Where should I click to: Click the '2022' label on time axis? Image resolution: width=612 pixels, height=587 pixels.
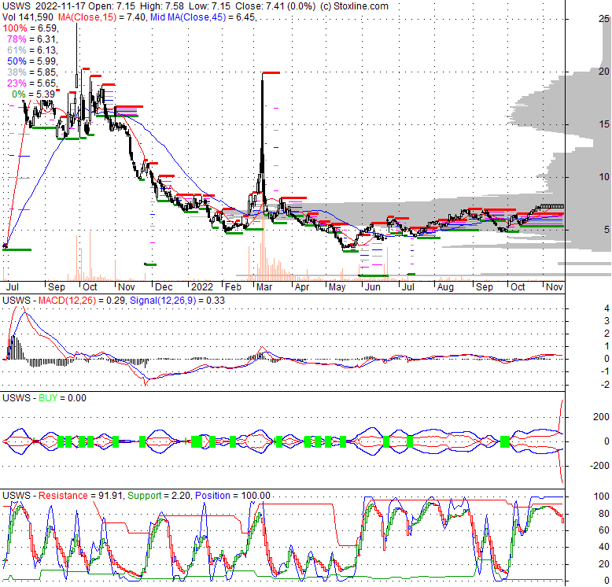202,287
